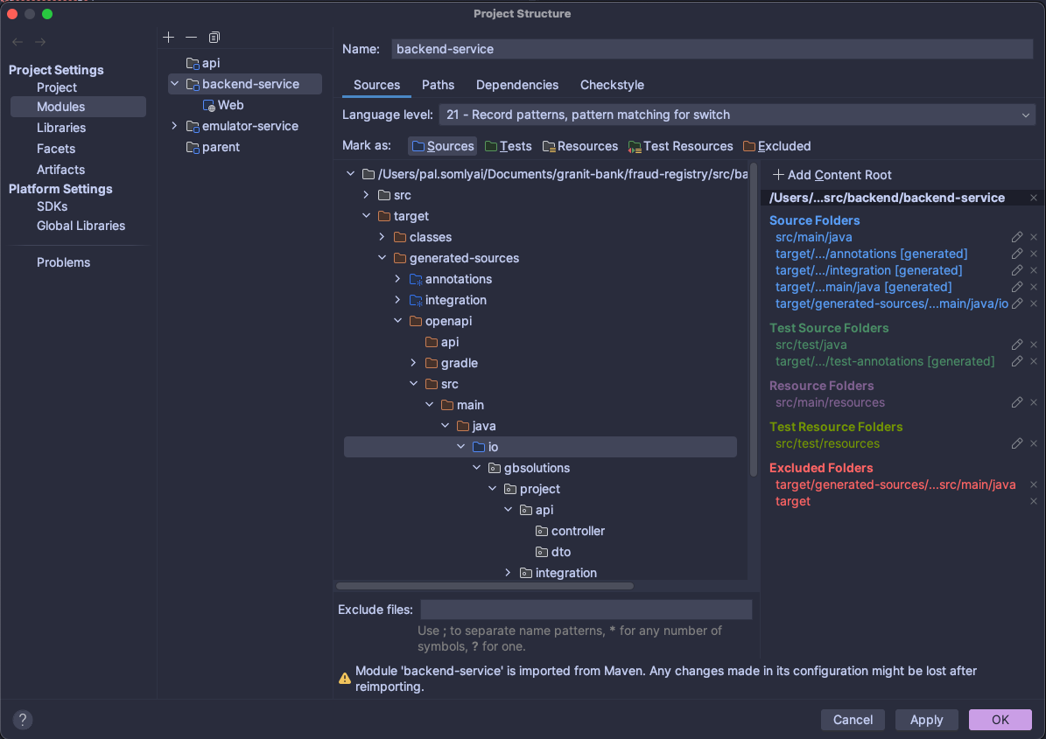Open the help question mark button
Image resolution: width=1046 pixels, height=739 pixels.
point(24,720)
